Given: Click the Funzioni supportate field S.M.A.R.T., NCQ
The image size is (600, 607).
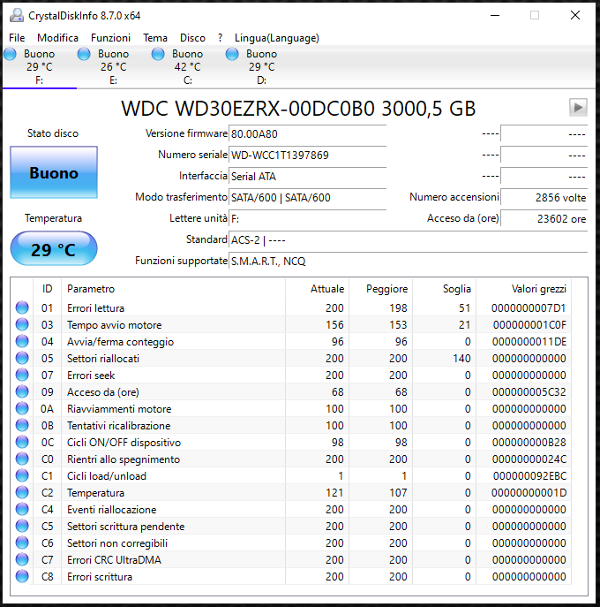Looking at the screenshot, I should pyautogui.click(x=409, y=262).
